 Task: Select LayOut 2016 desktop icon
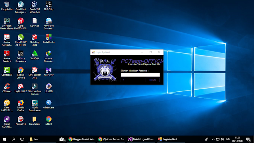(21, 88)
